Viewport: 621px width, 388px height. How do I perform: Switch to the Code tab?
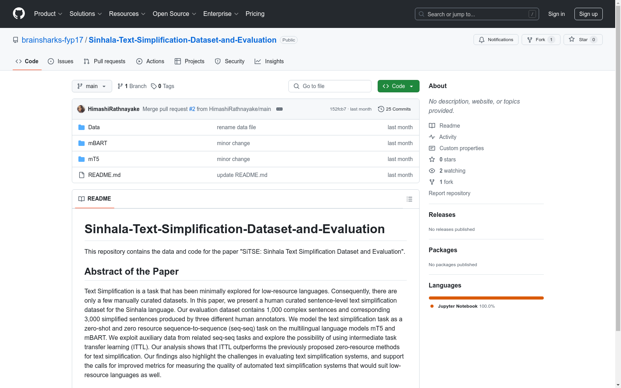(x=27, y=61)
